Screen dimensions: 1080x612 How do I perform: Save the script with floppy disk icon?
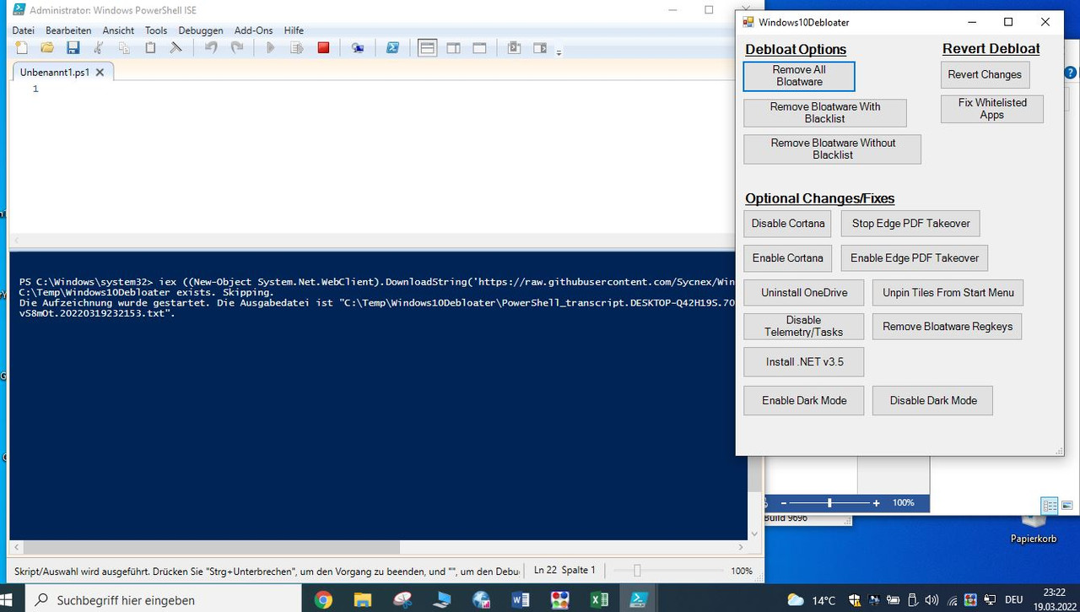[x=73, y=48]
